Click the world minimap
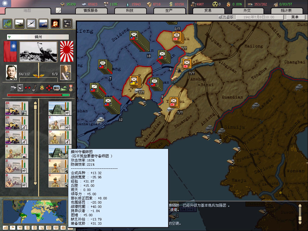308x231 pixels. [x=35, y=212]
